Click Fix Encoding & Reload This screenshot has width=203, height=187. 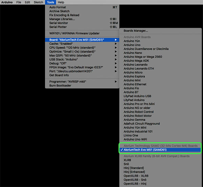tap(82, 15)
